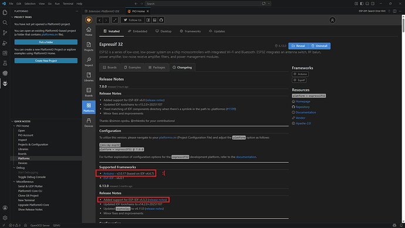Click the Reveal button
Viewport: 405px width, 228px height.
298,46
